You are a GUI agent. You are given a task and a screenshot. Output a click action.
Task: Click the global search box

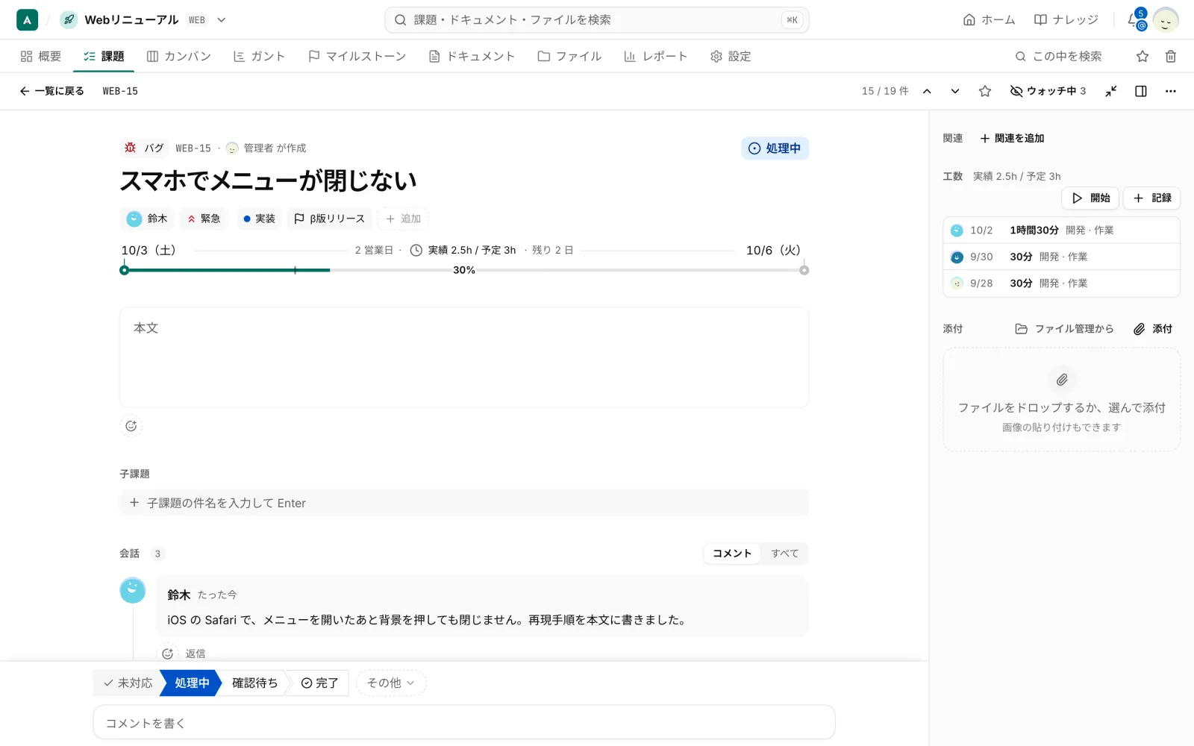tap(597, 20)
